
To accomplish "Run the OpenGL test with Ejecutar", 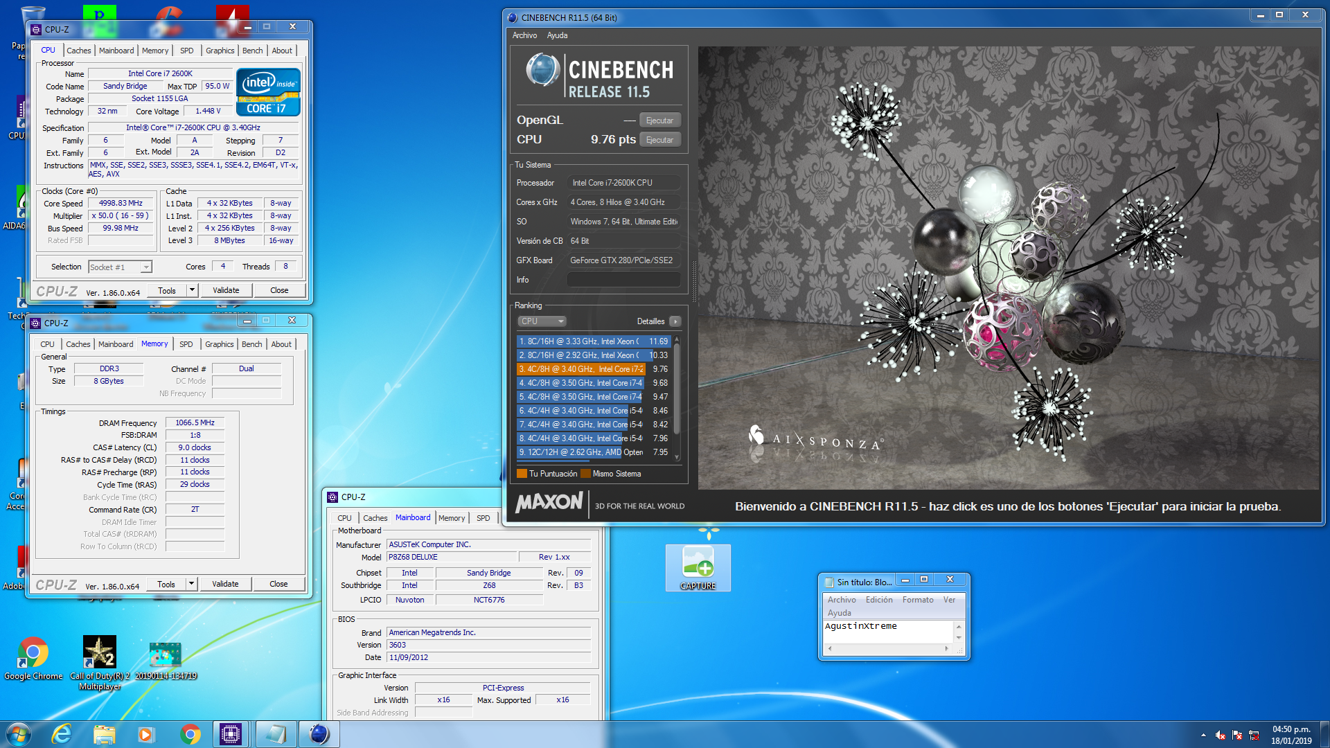I will 660,121.
